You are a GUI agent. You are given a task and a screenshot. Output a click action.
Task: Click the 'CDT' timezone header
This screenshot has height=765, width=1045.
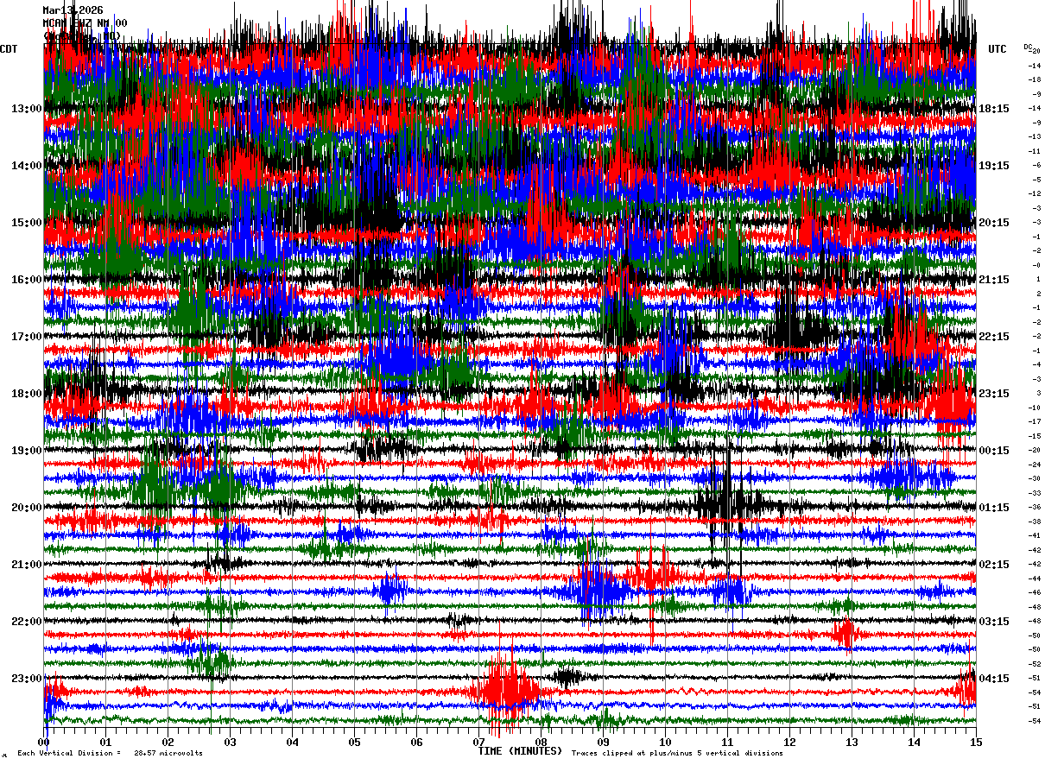9,49
